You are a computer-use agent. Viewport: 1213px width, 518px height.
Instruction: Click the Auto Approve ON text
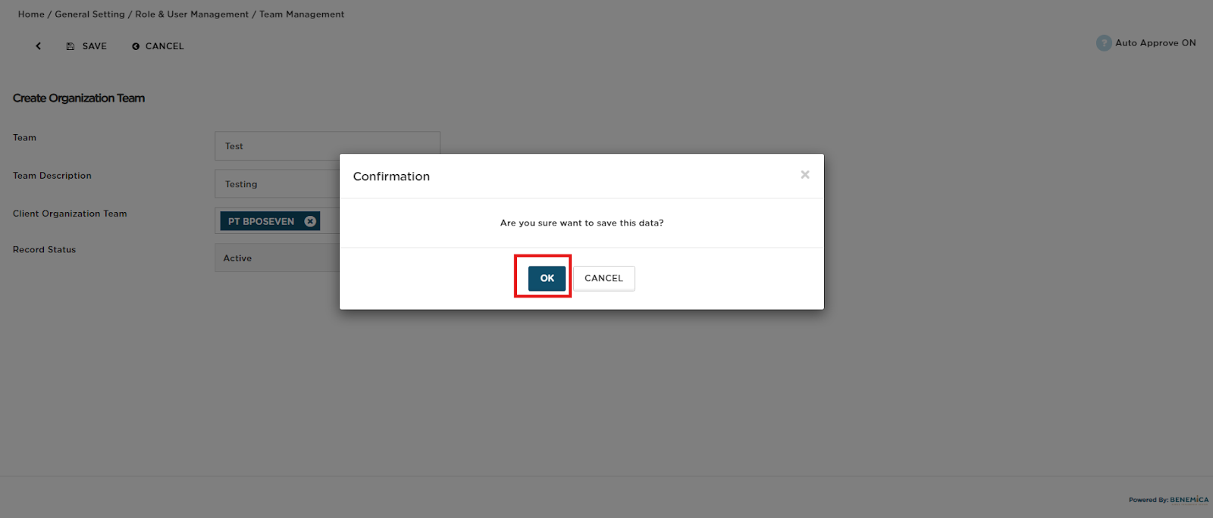coord(1155,43)
